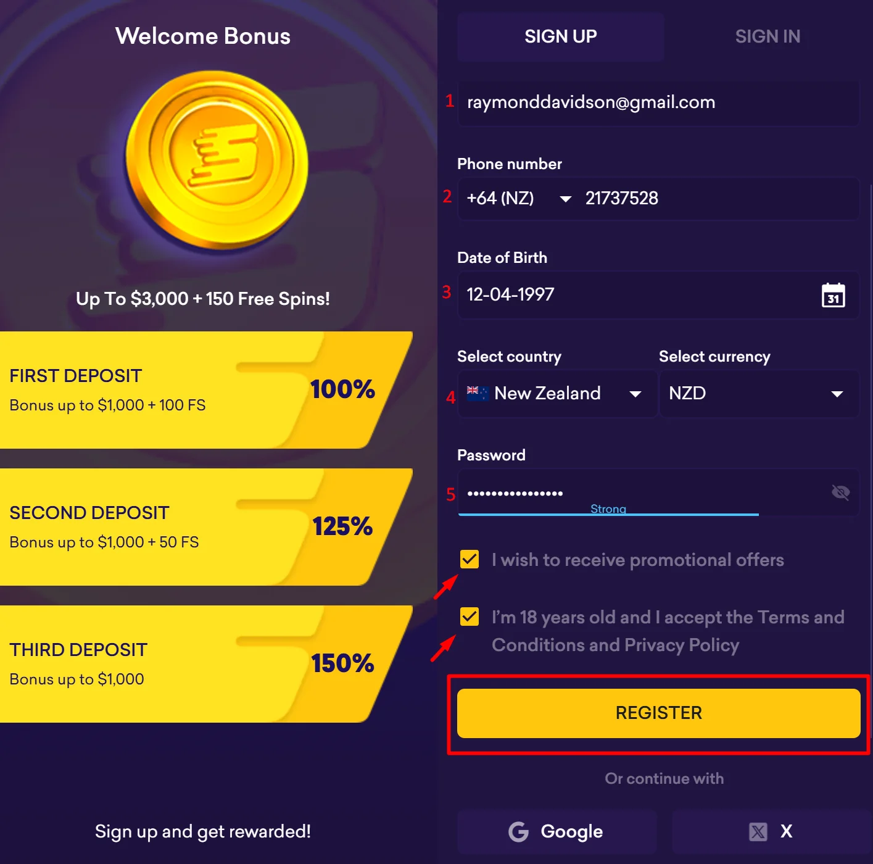Click the Google icon to continue with Google

click(x=518, y=831)
